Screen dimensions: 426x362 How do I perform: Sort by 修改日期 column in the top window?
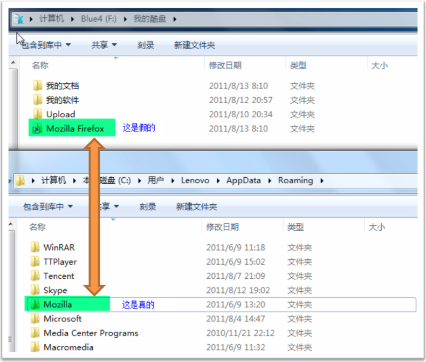225,65
